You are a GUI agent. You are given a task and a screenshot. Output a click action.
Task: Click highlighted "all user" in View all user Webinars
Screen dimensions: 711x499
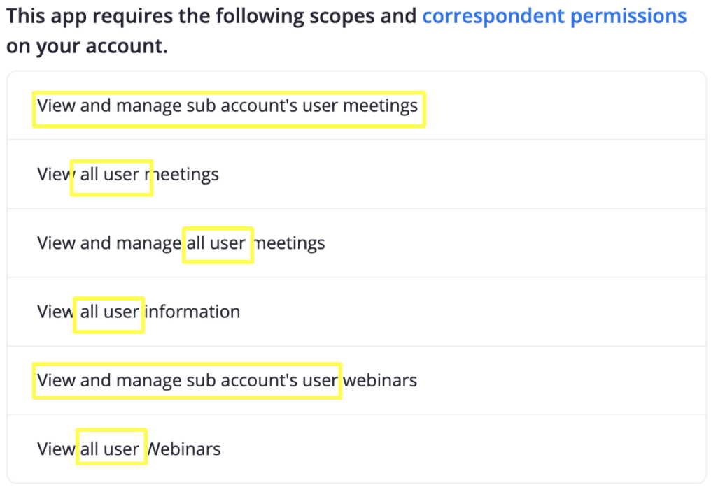(x=111, y=447)
